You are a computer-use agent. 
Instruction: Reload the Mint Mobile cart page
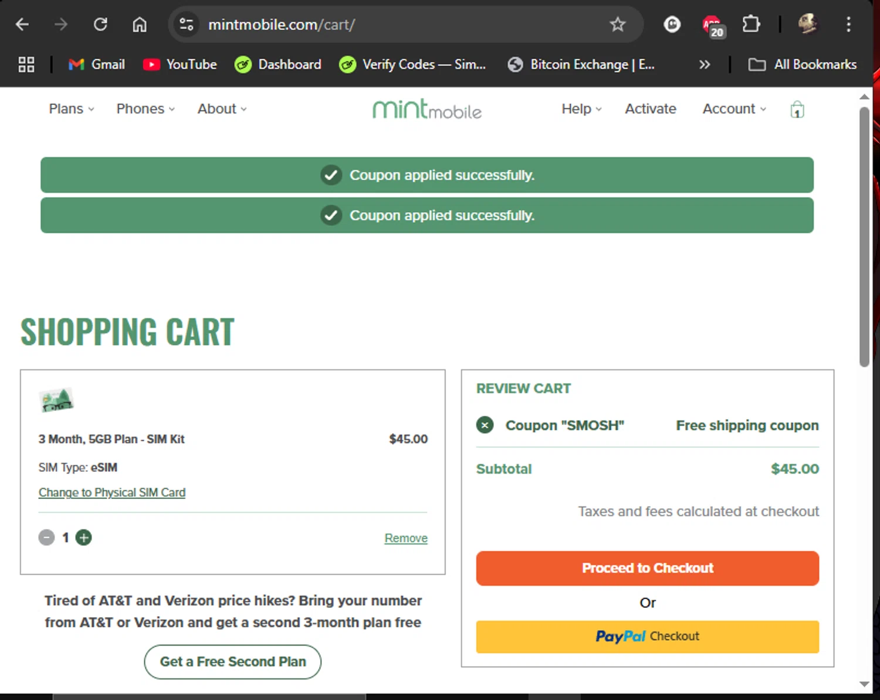[x=100, y=25]
